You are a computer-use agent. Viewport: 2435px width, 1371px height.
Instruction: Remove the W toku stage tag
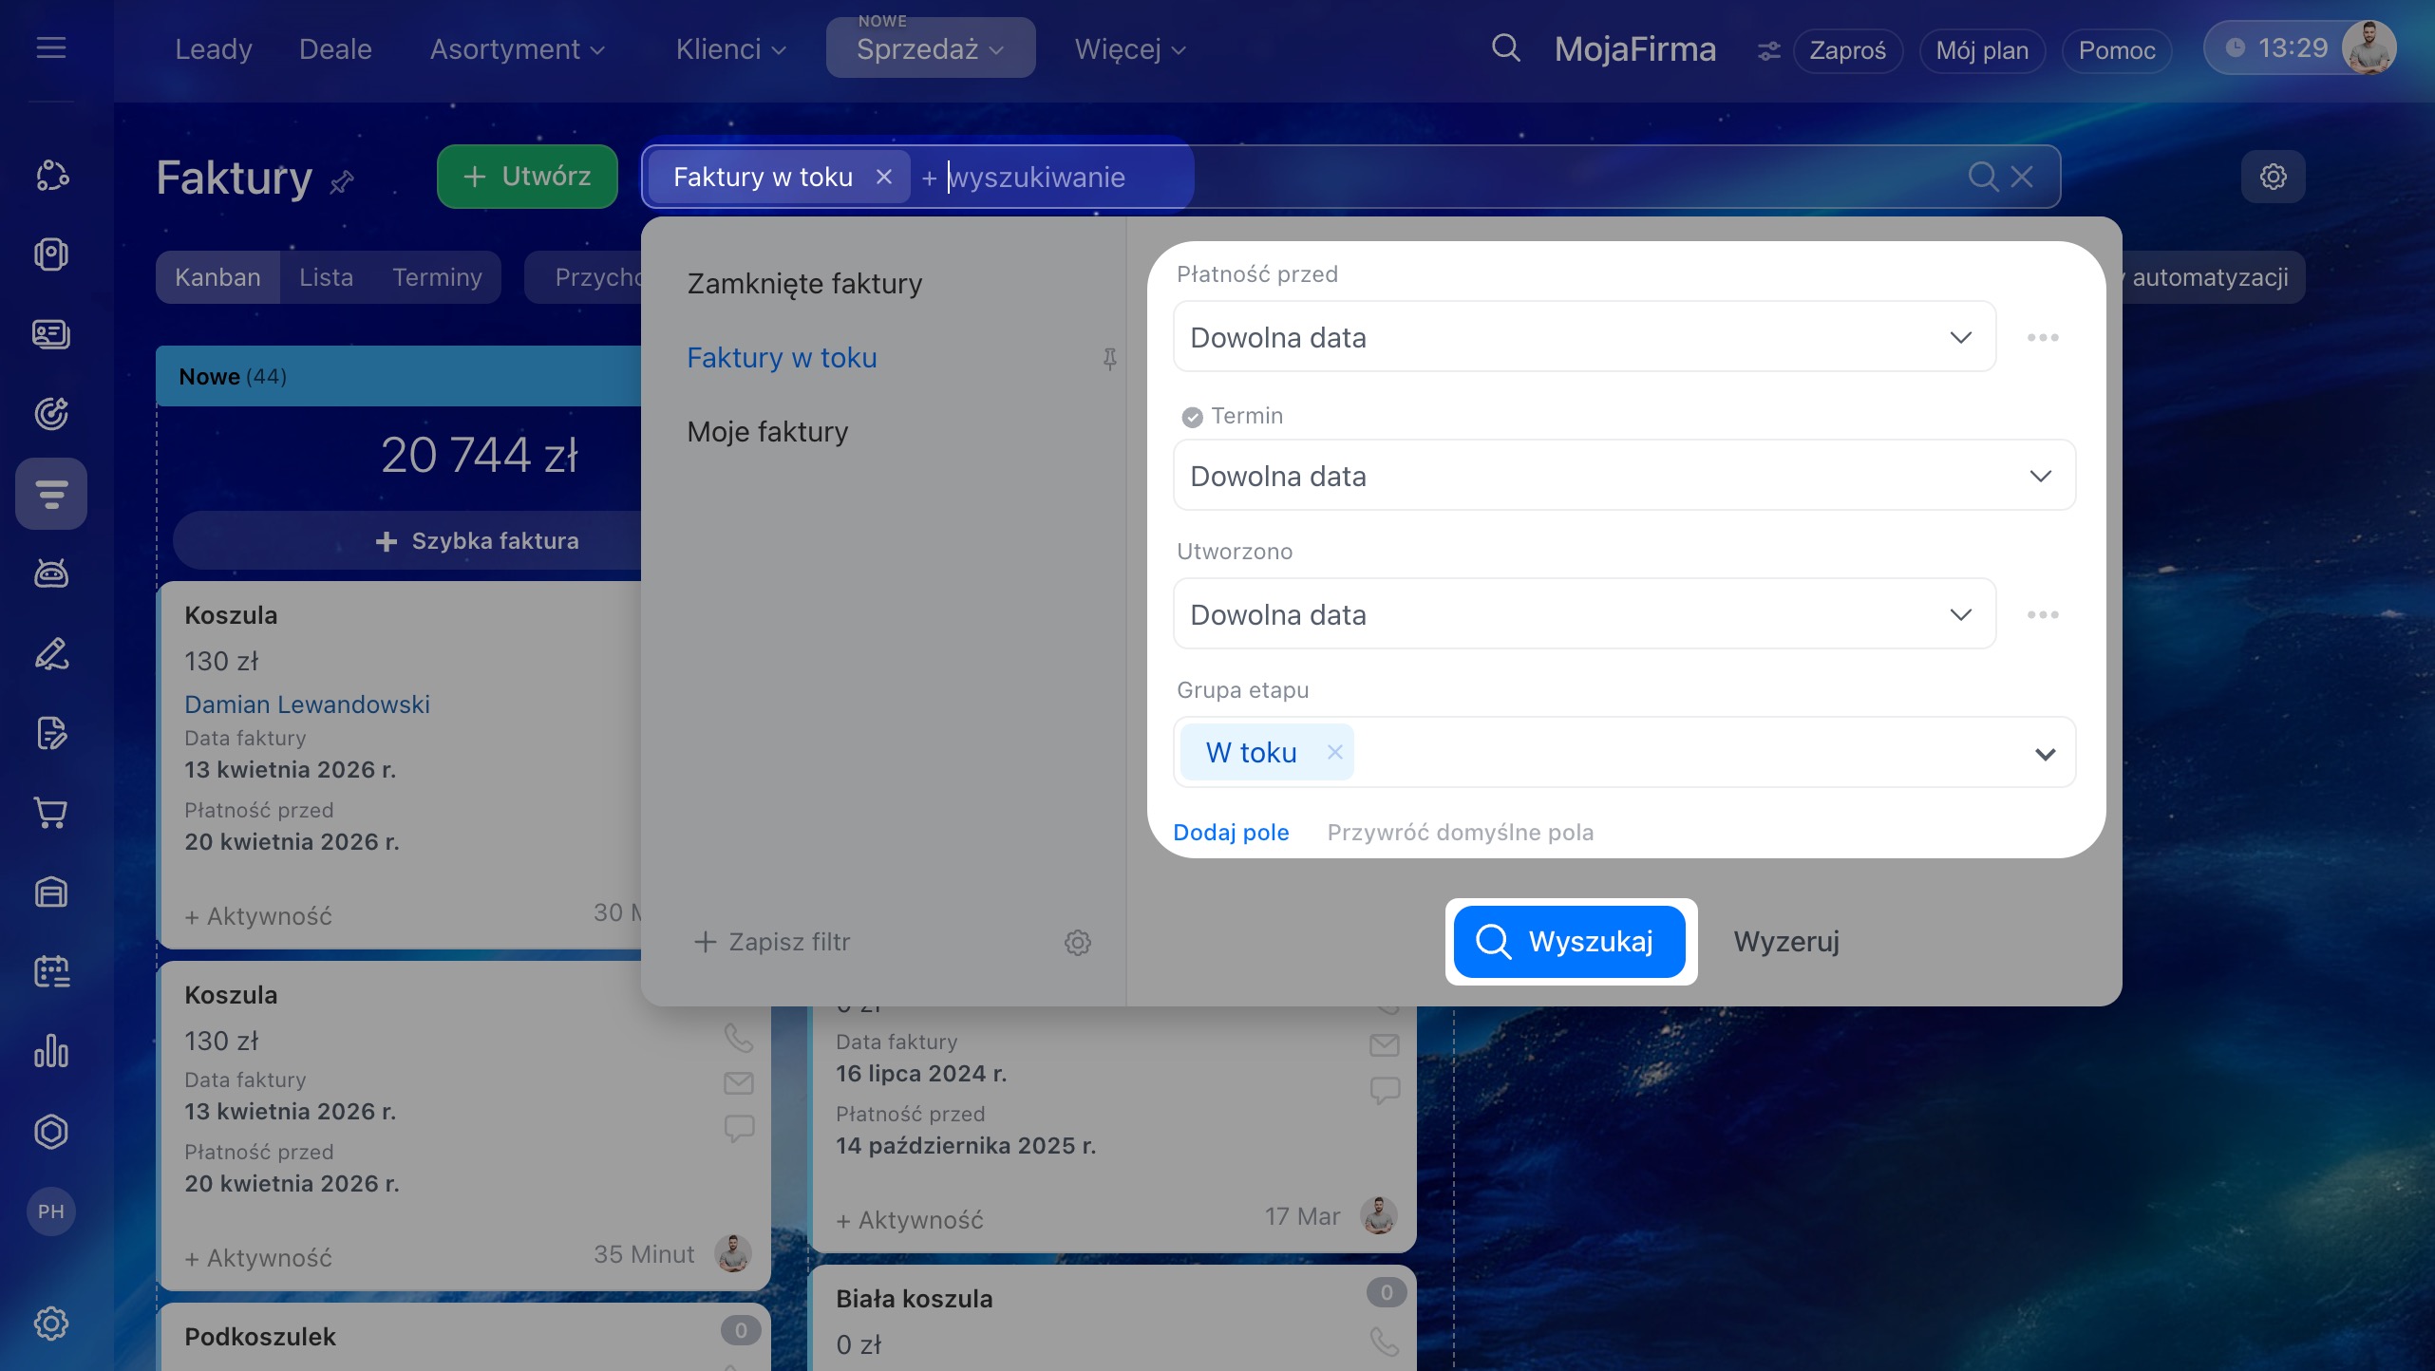coord(1334,752)
